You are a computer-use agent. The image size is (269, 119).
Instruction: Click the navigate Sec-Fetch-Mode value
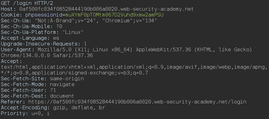(62, 85)
